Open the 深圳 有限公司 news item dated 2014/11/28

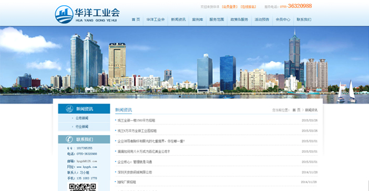pos(135,172)
